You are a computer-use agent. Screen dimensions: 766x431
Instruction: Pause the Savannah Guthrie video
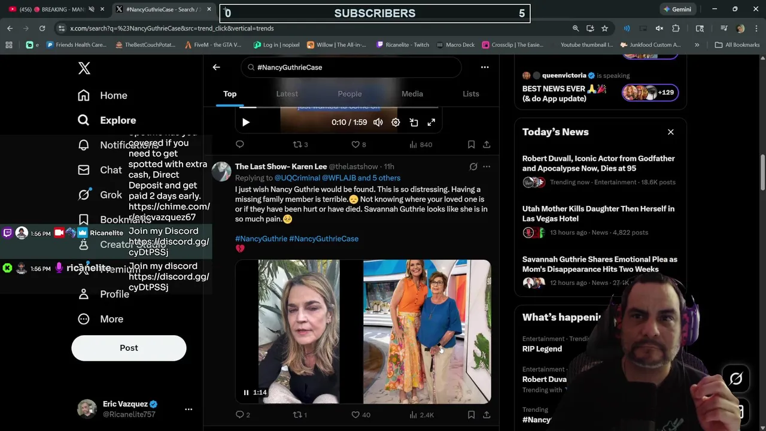246,393
